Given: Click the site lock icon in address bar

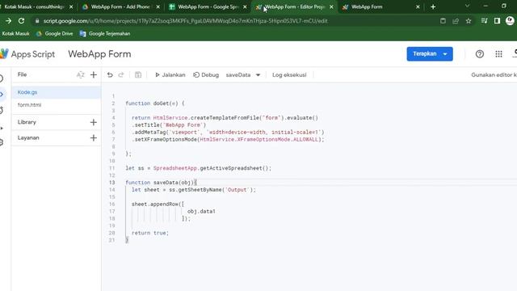Looking at the screenshot, I should 37,21.
